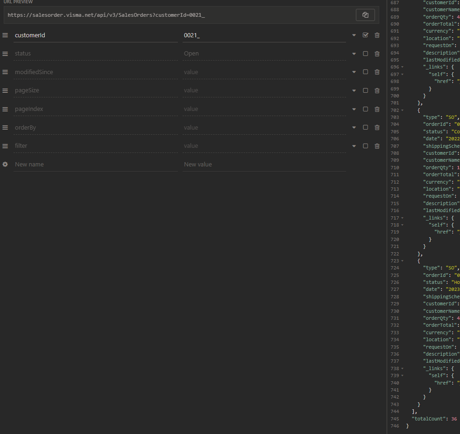Delete the pageIndex parameter row
Image resolution: width=460 pixels, height=434 pixels.
point(377,109)
